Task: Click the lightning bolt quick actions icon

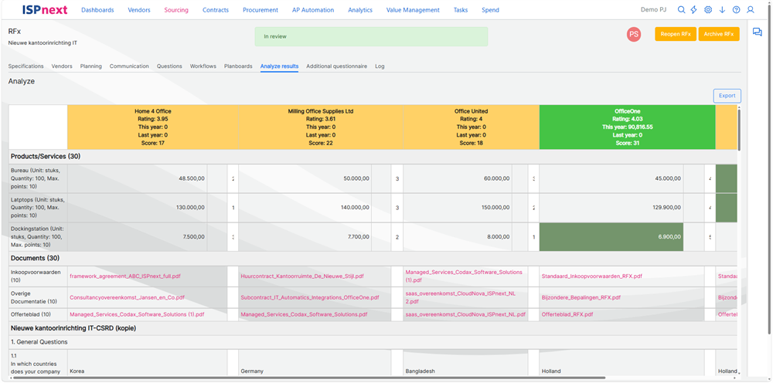Action: coord(694,10)
